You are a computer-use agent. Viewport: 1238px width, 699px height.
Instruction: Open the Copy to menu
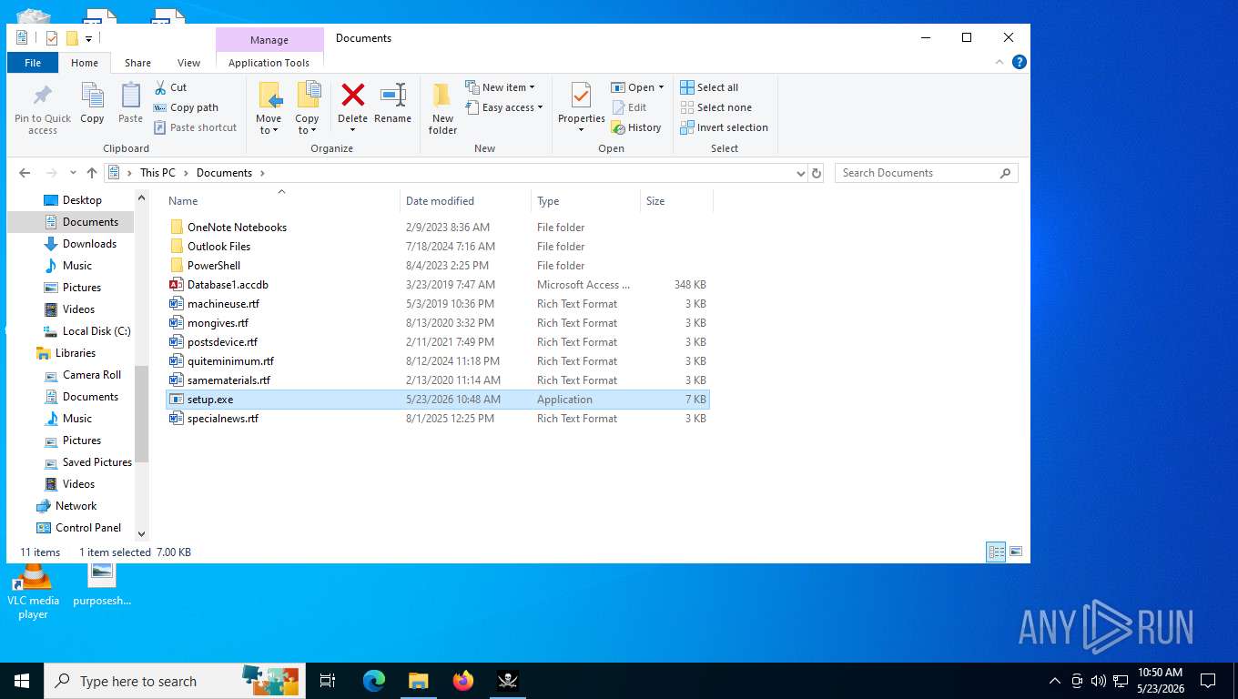coord(307,108)
